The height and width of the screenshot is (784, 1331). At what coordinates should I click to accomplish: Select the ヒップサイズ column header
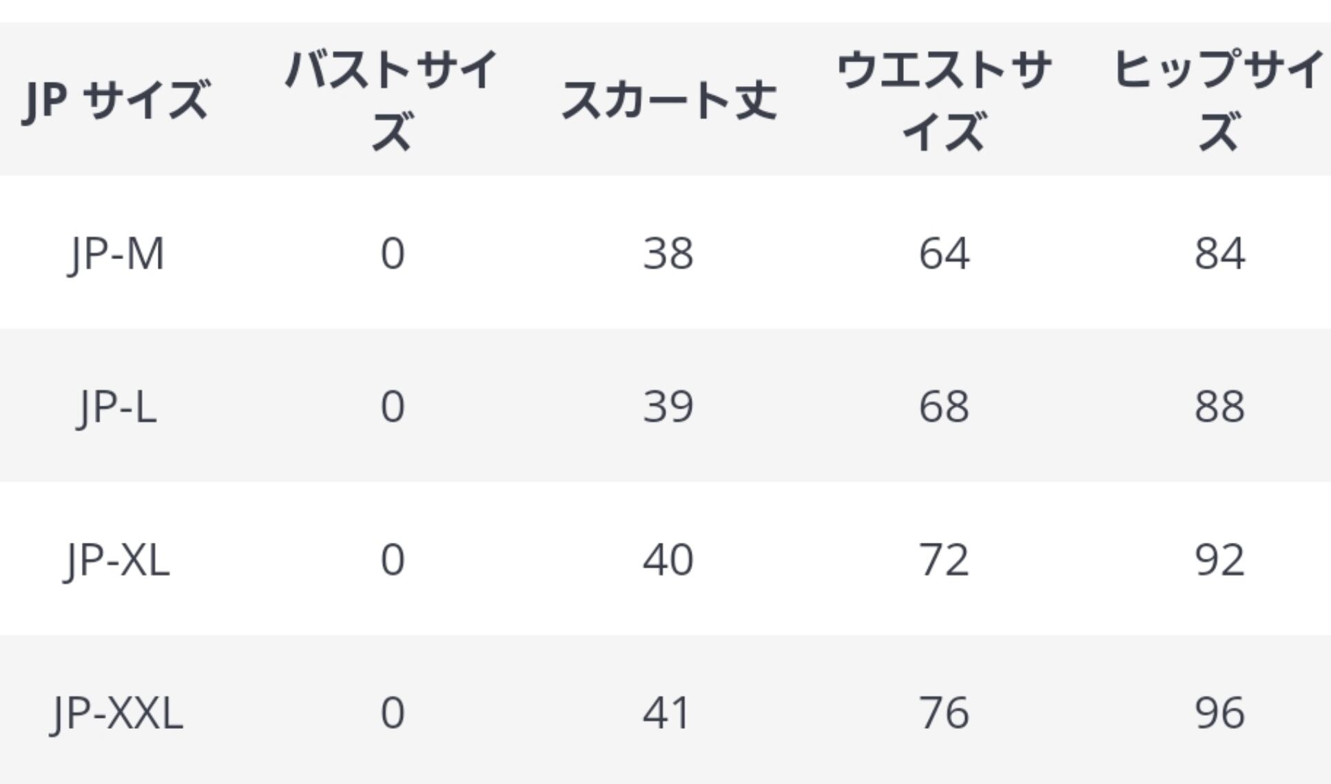tap(1219, 100)
